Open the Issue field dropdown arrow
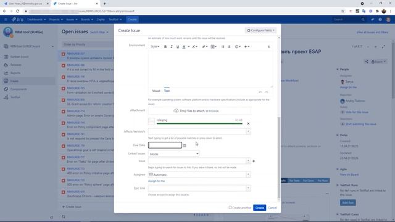 248,160
